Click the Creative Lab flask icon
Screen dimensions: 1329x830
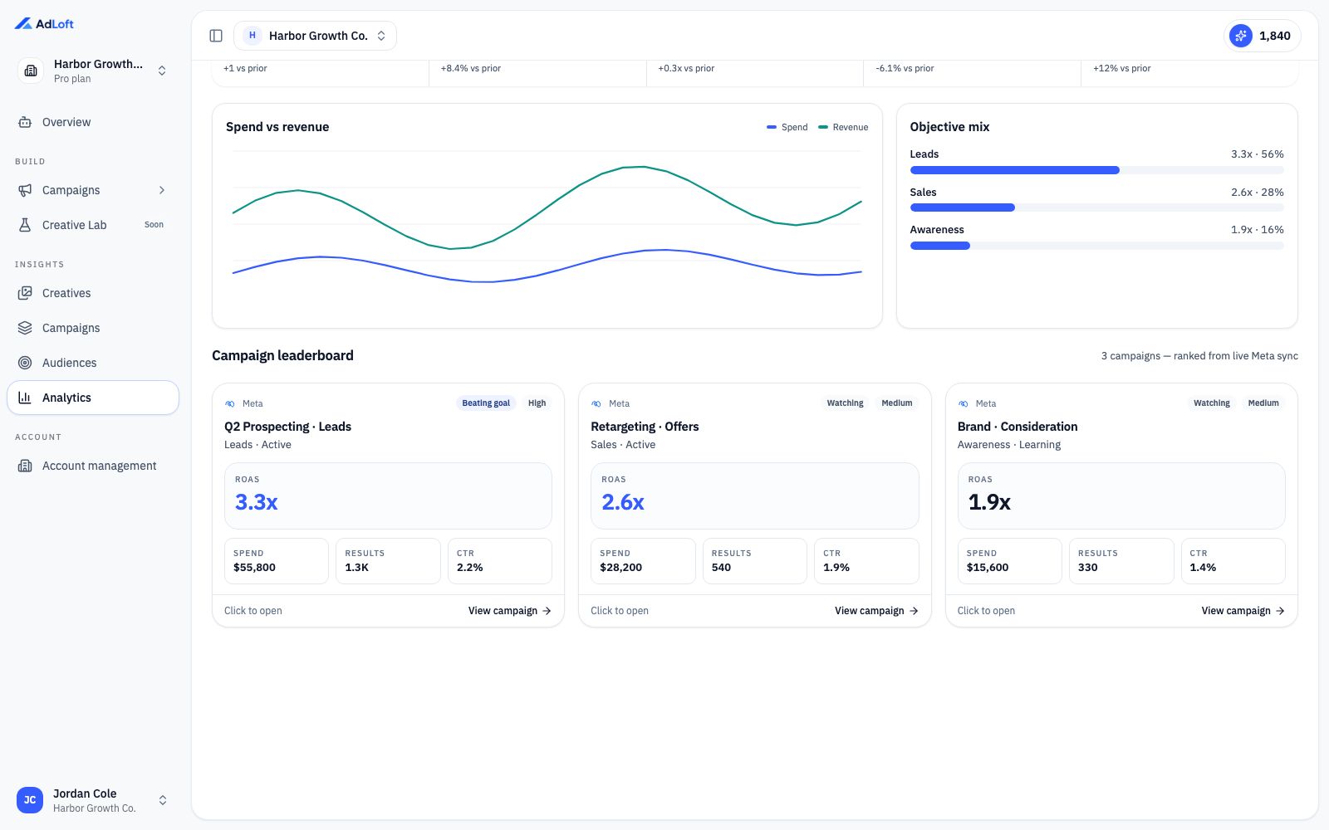pos(25,225)
